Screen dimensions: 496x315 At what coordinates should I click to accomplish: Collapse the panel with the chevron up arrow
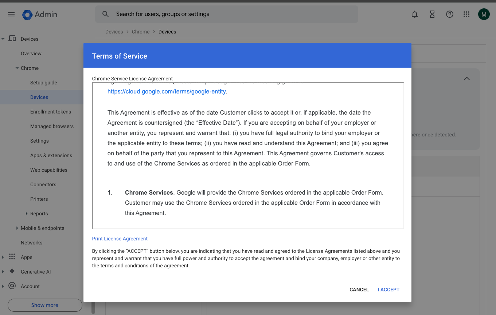467,79
